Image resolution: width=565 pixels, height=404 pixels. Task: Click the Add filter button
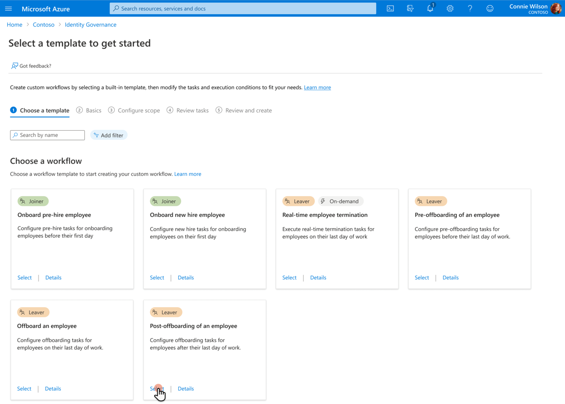(109, 135)
